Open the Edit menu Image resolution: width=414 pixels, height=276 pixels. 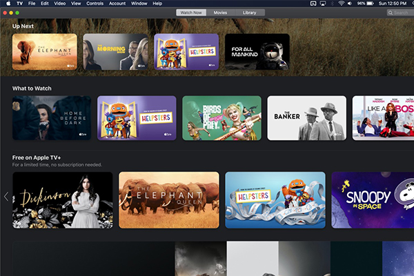point(45,3)
